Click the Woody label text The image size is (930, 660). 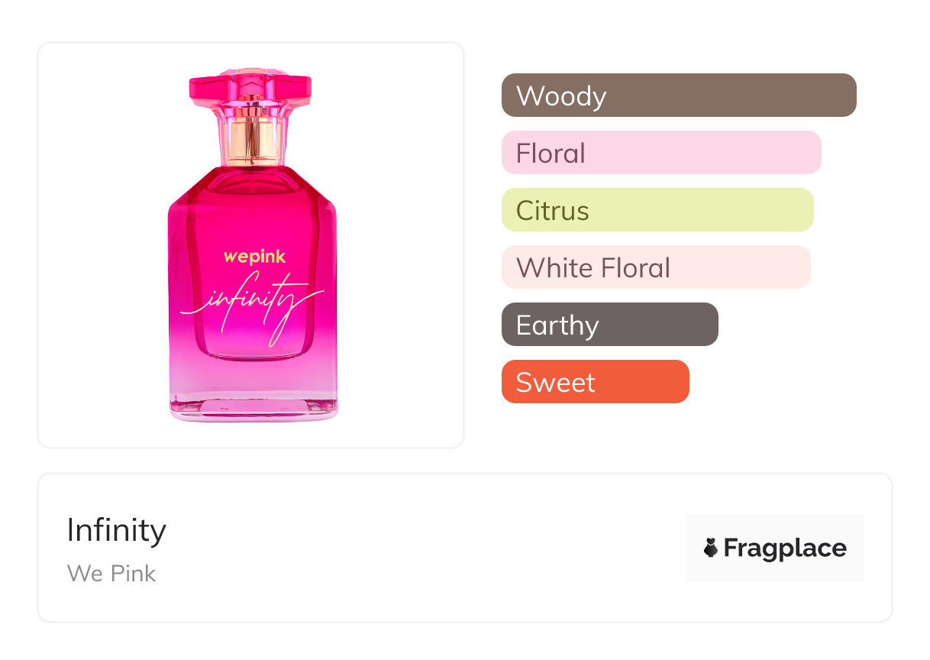point(561,96)
